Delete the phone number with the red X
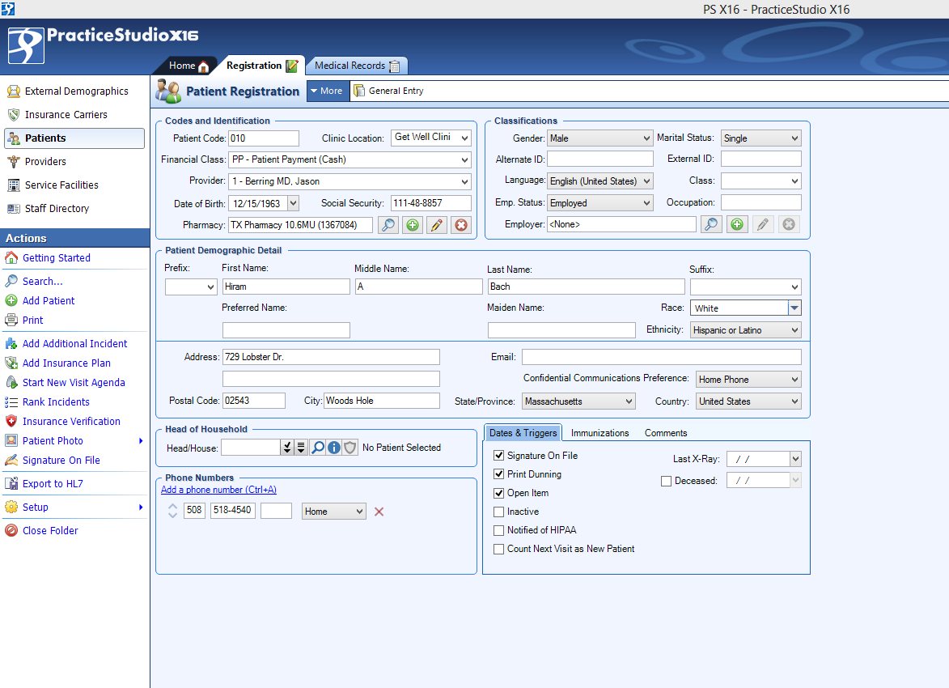 (379, 511)
